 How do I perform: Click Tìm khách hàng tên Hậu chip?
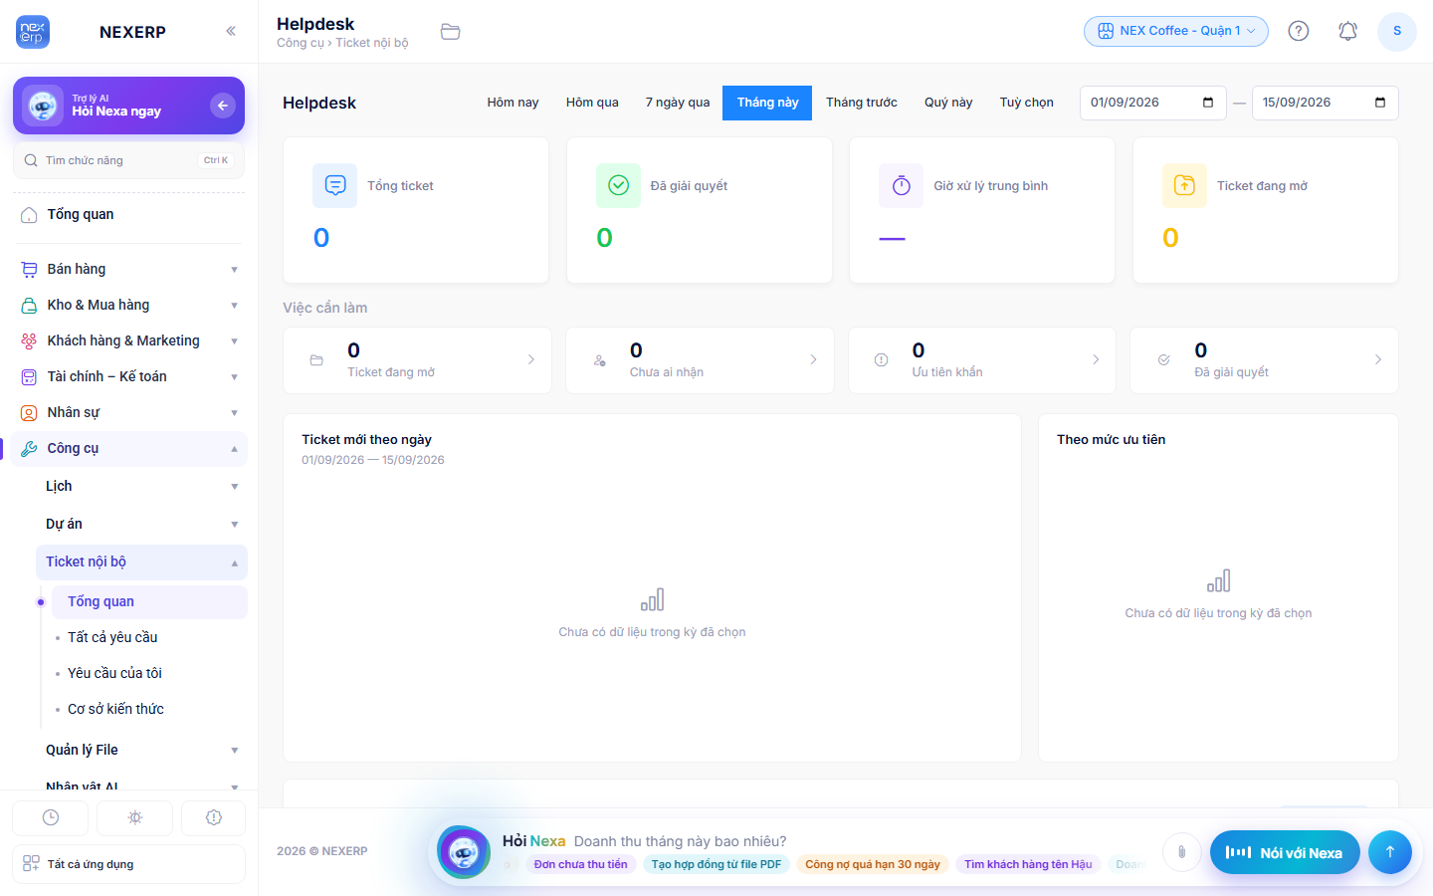click(1028, 864)
